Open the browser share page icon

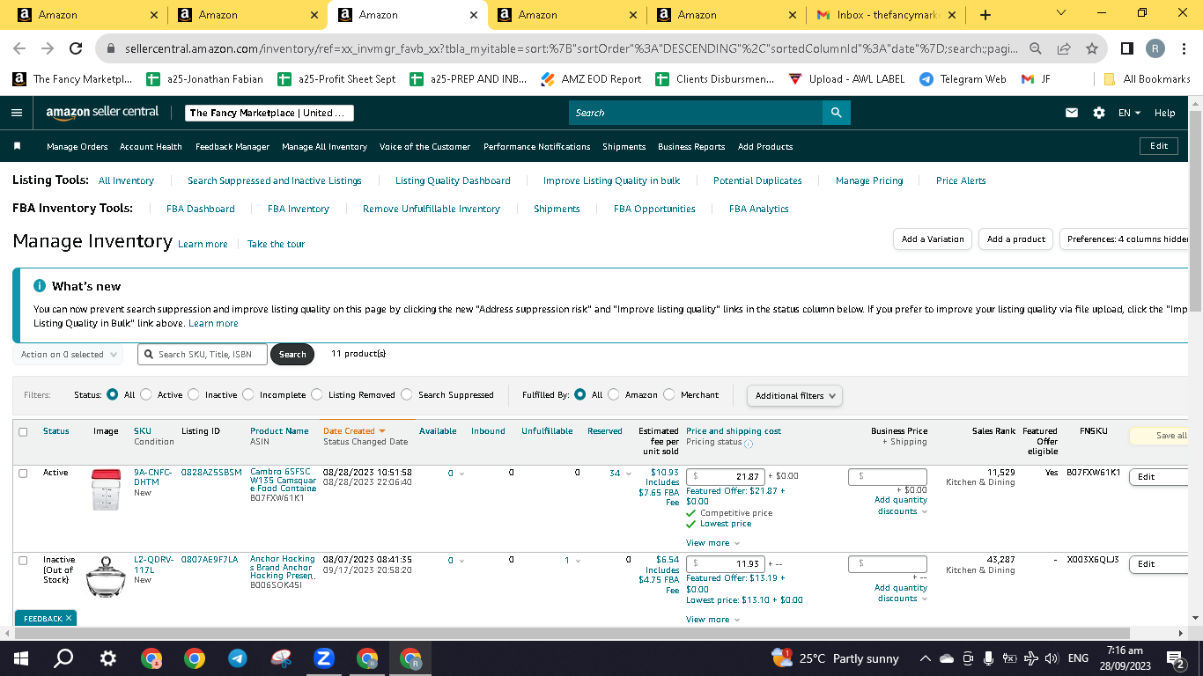pos(1064,49)
